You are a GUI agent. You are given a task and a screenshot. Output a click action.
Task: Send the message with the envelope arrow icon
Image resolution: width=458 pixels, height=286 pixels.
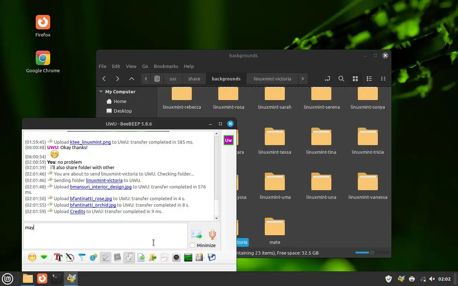196,235
